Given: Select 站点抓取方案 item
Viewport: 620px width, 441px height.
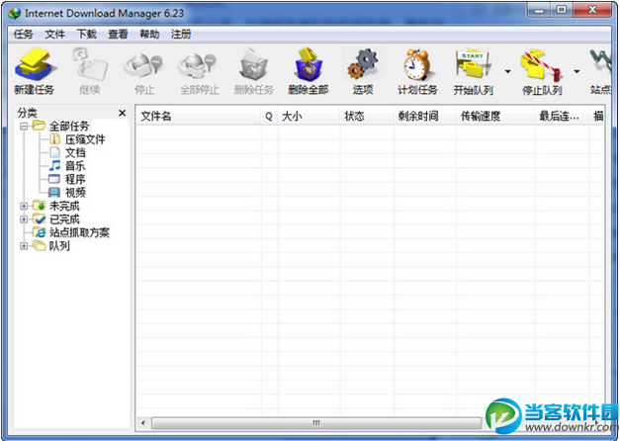Looking at the screenshot, I should [x=79, y=232].
